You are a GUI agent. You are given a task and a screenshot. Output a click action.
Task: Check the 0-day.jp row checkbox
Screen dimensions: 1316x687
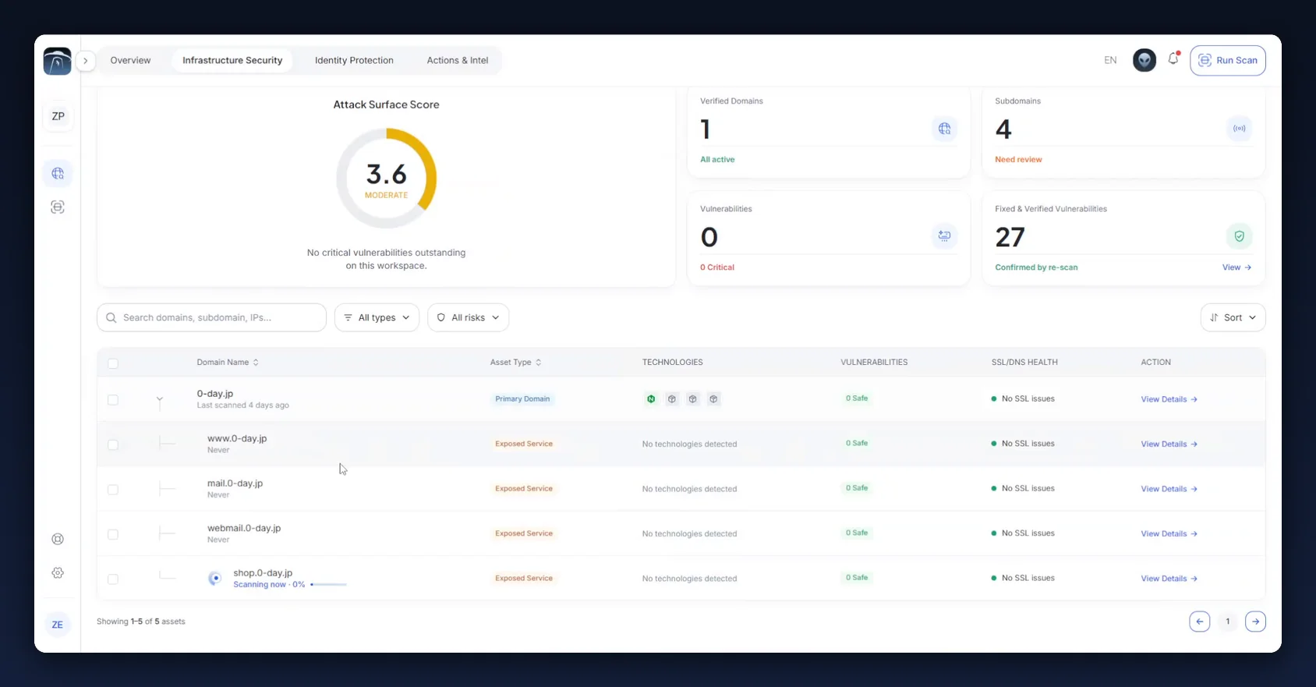click(x=113, y=400)
